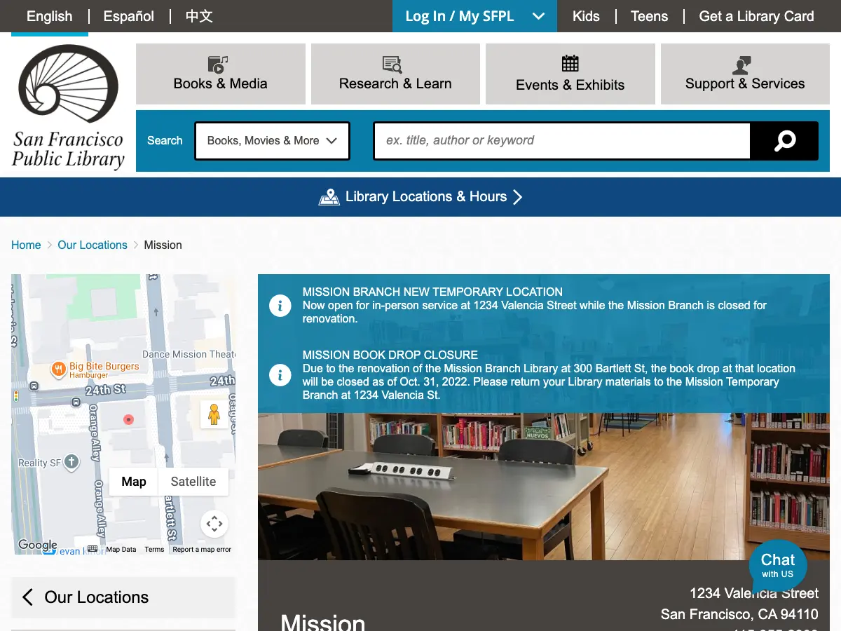Click the Our Locations breadcrumb link

pos(93,245)
